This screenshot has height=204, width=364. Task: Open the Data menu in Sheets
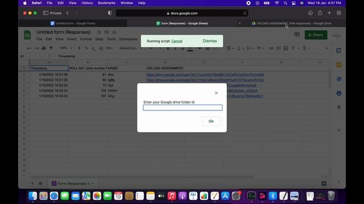point(99,39)
